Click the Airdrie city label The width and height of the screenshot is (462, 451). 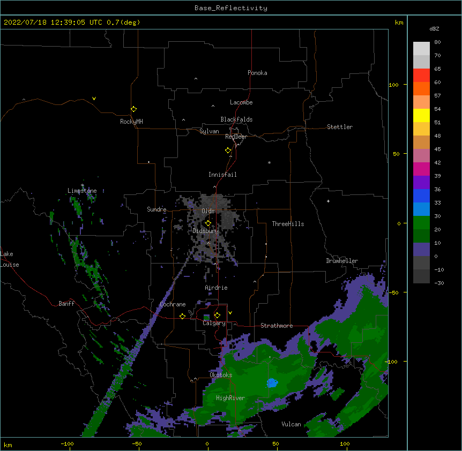(x=217, y=288)
